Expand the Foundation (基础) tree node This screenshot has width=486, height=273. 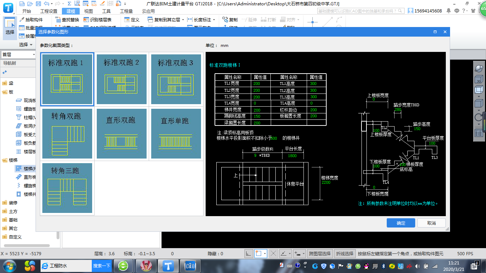[x=5, y=220]
